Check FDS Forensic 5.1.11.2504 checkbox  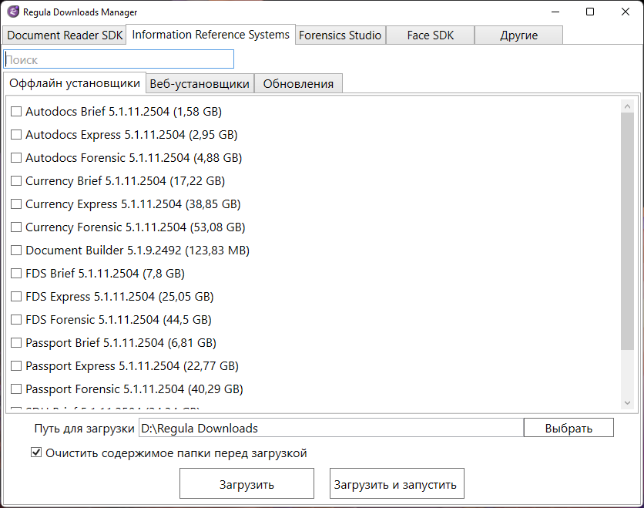16,319
